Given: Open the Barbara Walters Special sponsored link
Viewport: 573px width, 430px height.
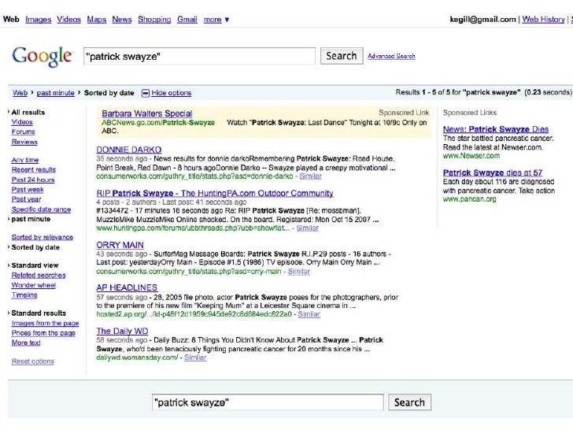Looking at the screenshot, I should [x=147, y=113].
